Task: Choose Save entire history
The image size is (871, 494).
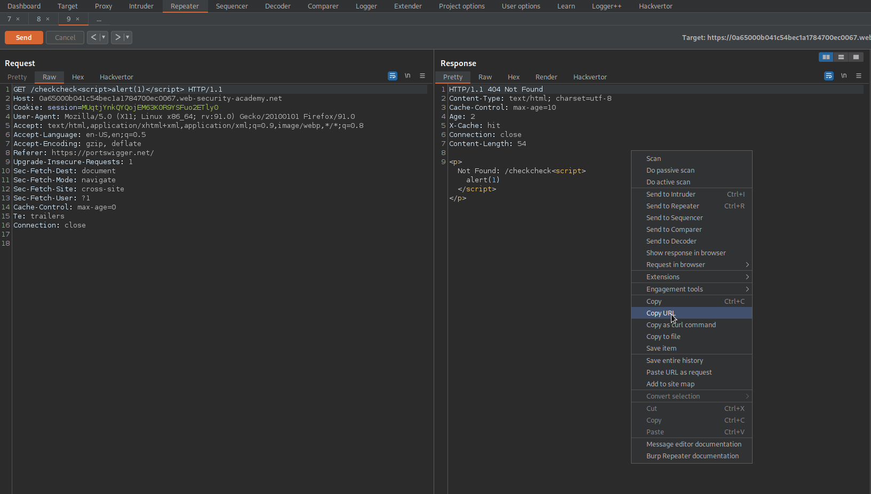Action: [692, 361]
